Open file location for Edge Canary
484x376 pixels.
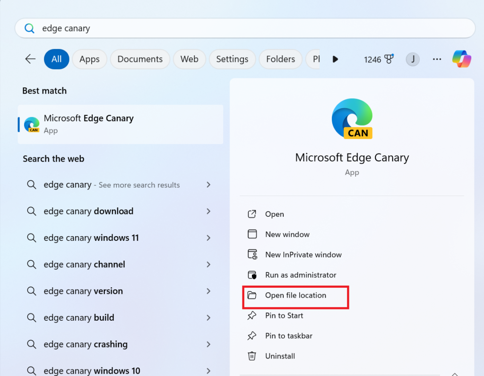295,295
